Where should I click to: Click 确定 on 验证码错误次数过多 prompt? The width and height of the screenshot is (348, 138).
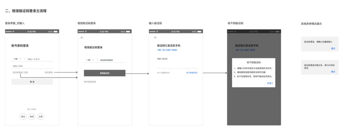(x=333, y=72)
